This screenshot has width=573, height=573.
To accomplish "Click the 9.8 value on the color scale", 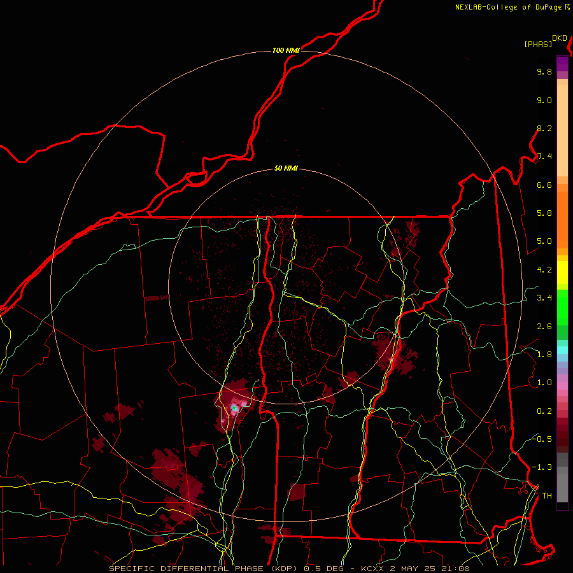I will click(544, 72).
